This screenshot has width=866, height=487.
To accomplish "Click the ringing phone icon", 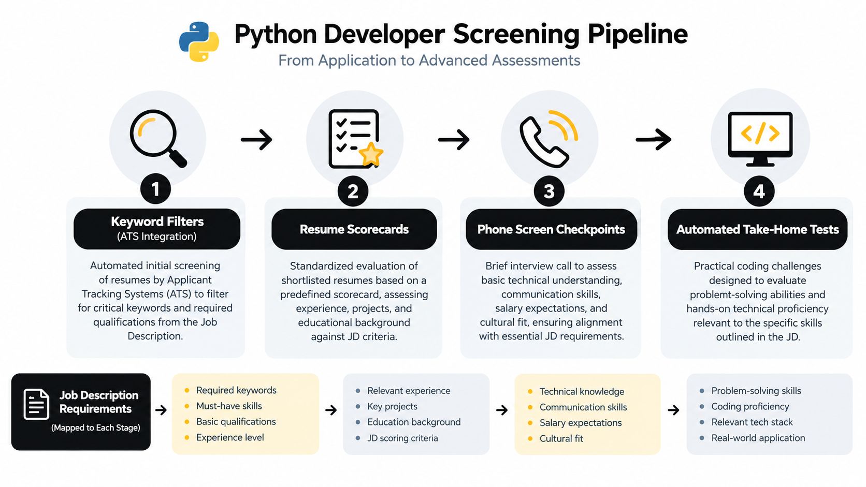I will (x=549, y=138).
